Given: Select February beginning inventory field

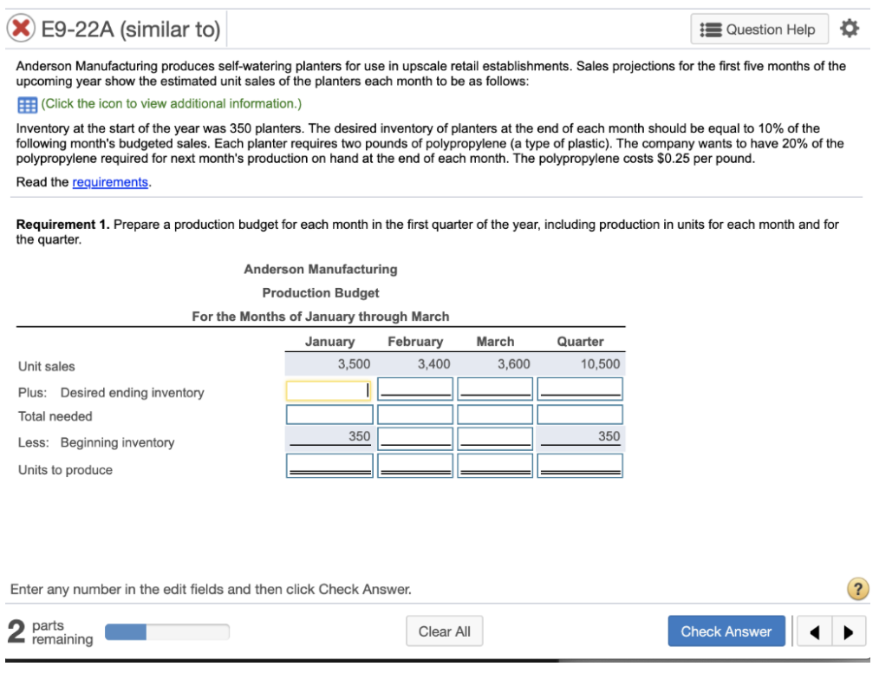Looking at the screenshot, I should [x=415, y=439].
